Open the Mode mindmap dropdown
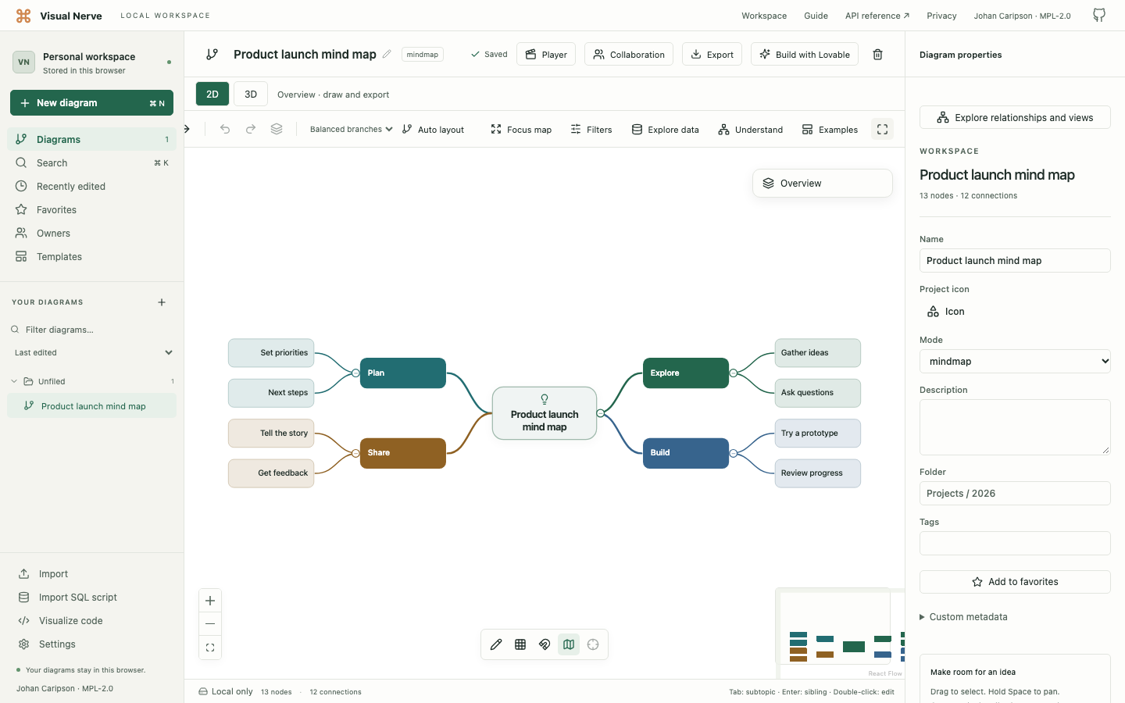Image resolution: width=1125 pixels, height=703 pixels. (1015, 362)
